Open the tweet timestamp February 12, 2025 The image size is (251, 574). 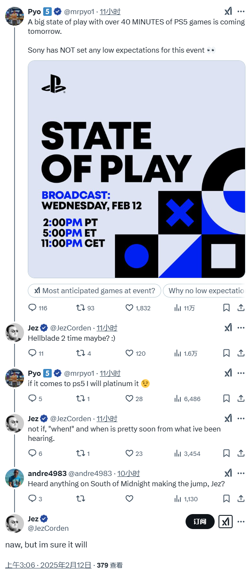(48, 565)
